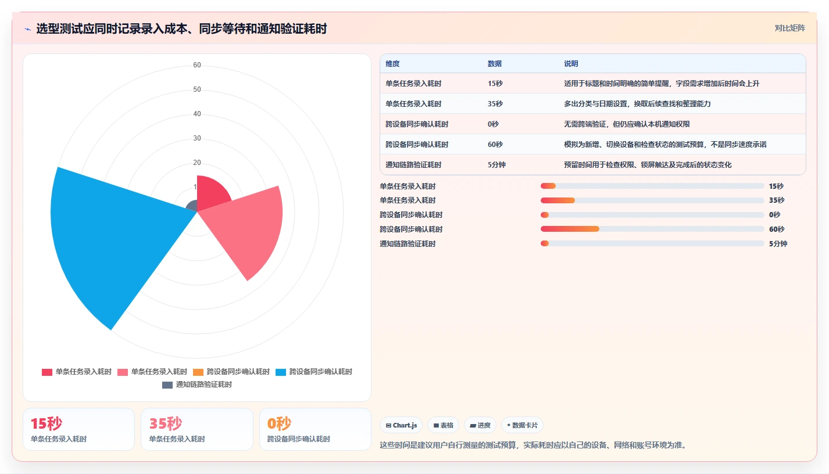Click the 5分钟 cell in the table
Screen dimensions: 829x474
[496, 165]
